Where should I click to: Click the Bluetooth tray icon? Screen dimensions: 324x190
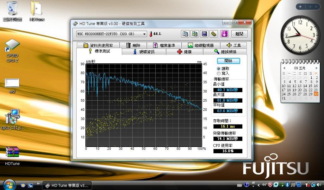click(287, 185)
